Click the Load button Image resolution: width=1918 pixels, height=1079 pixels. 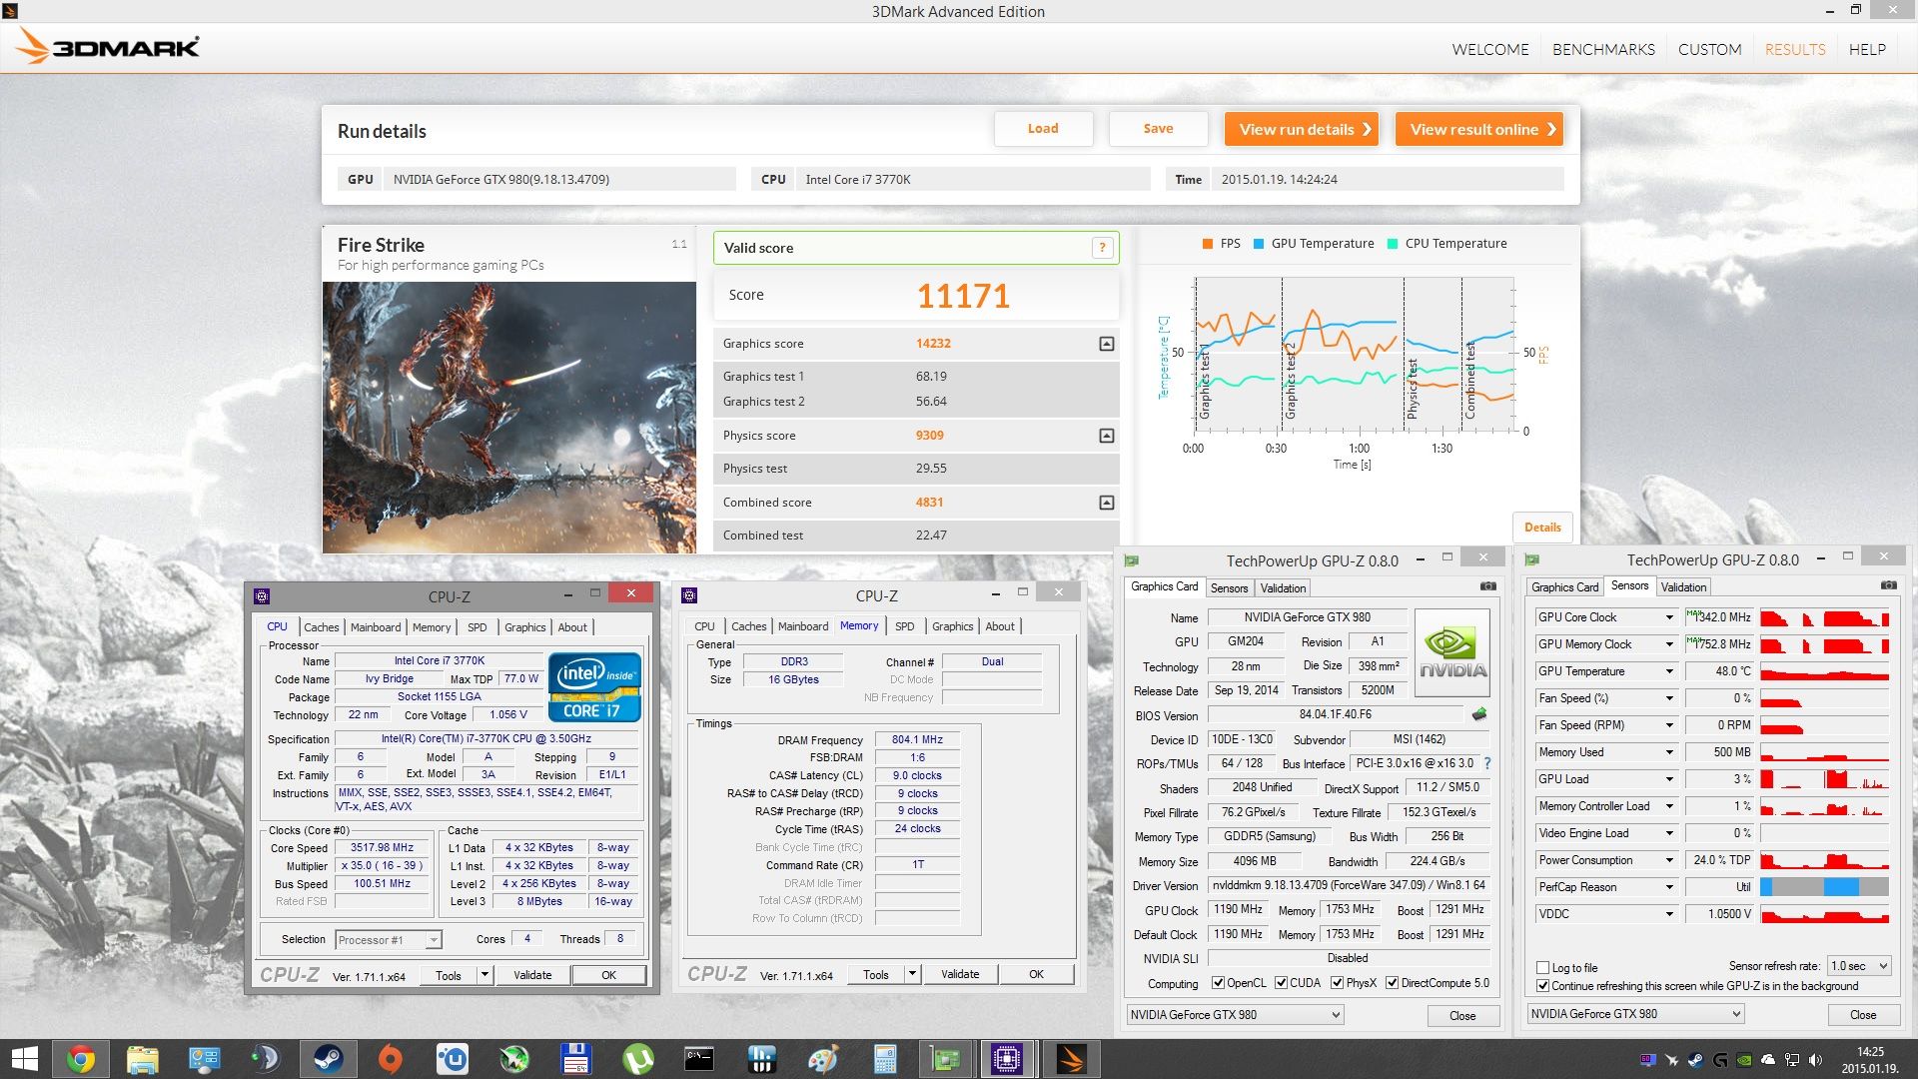[1043, 128]
